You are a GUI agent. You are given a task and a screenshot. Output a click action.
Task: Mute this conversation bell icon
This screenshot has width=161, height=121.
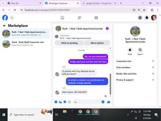tap(130, 50)
